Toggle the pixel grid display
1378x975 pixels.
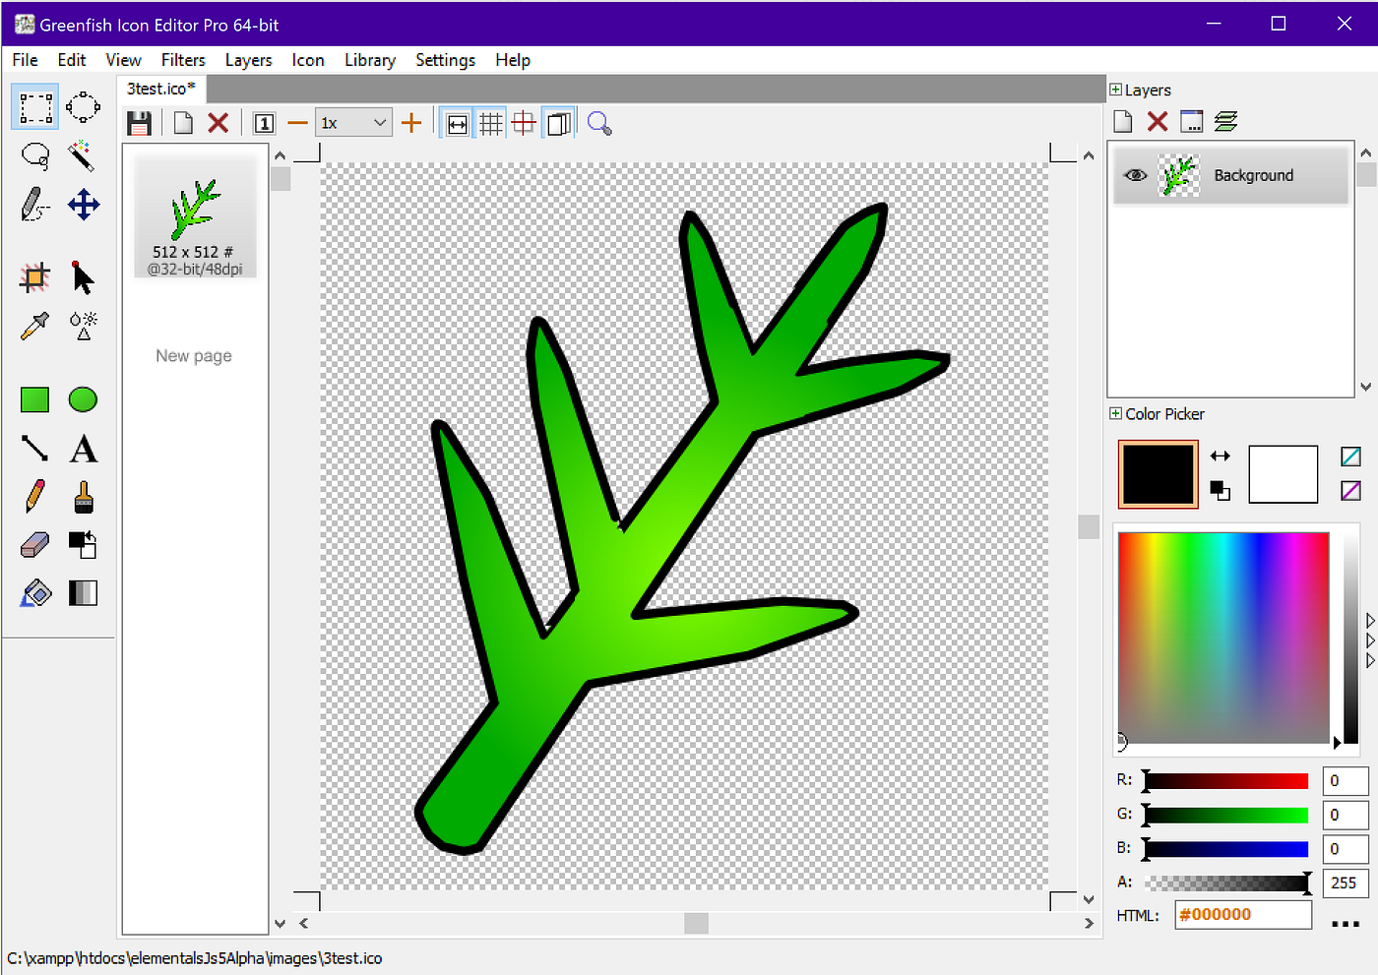tap(491, 123)
